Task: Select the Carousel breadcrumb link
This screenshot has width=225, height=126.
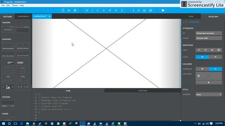Action: click(x=194, y=22)
